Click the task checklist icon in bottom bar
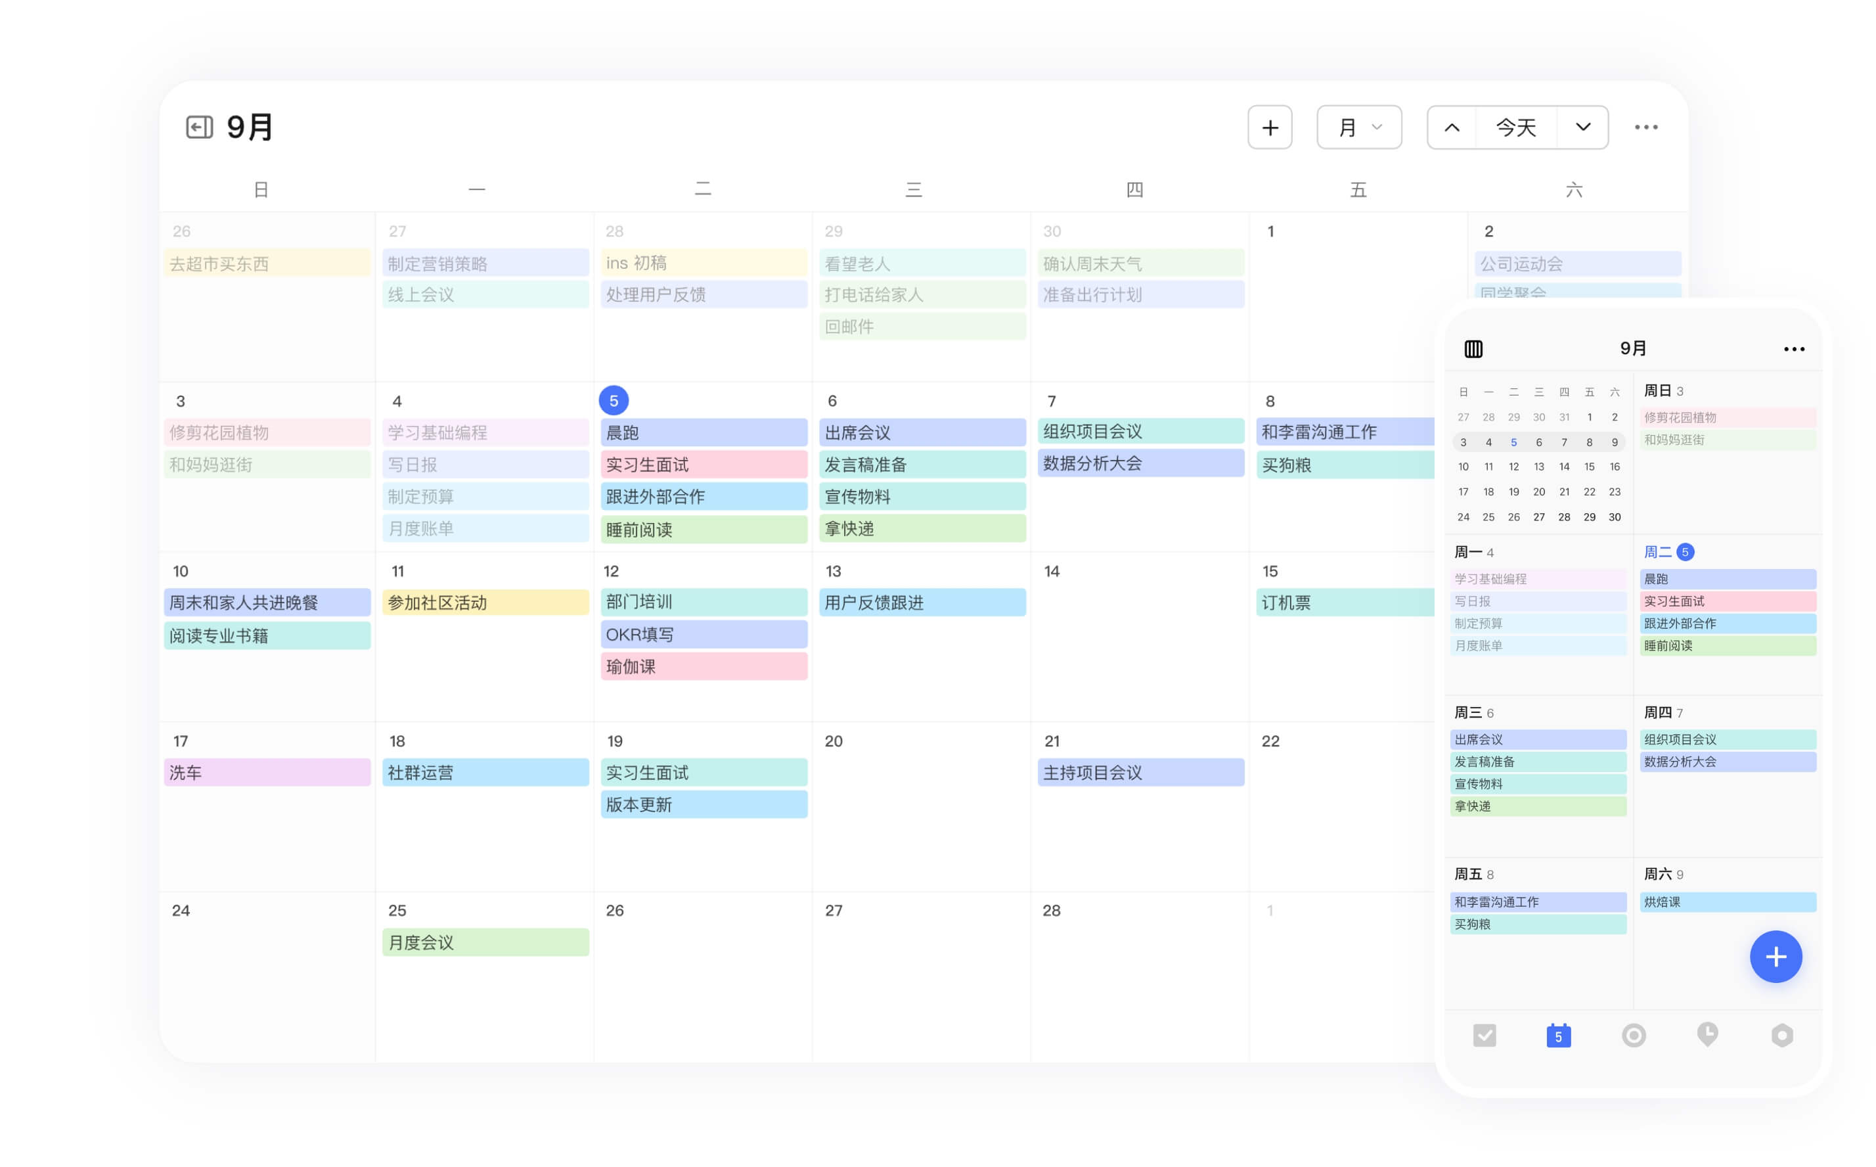The image size is (1876, 1167). coord(1484,1035)
